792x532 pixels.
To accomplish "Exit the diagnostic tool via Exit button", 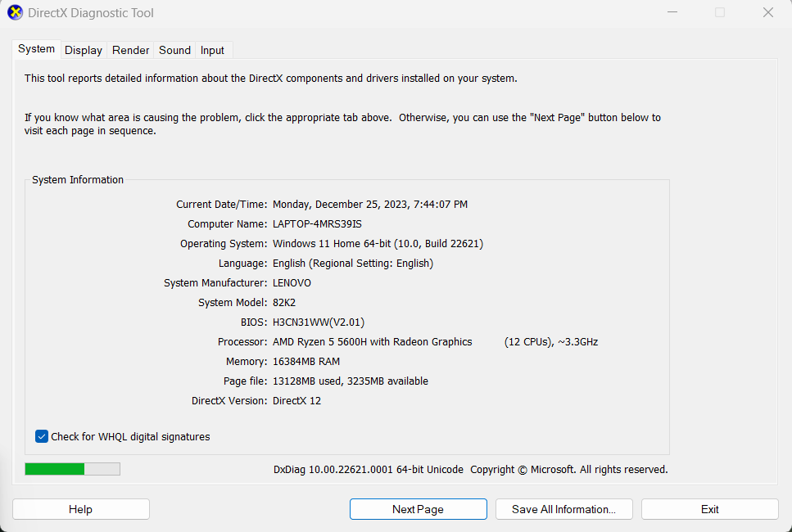I will coord(709,509).
